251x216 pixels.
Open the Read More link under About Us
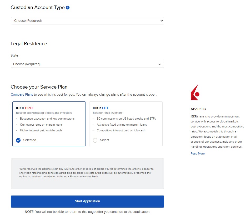pyautogui.click(x=198, y=153)
